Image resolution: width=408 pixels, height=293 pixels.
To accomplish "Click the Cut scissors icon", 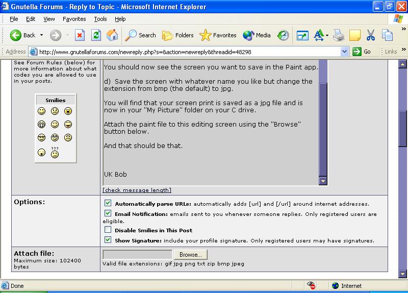I will 371,35.
